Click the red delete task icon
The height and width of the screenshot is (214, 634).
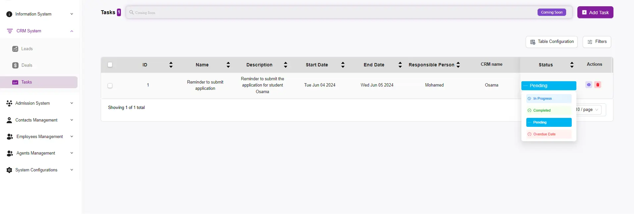598,85
